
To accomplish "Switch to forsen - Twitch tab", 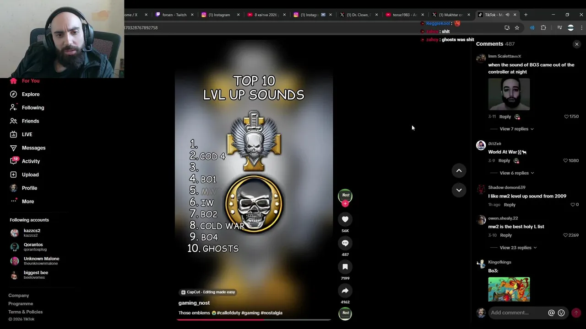I will click(175, 15).
